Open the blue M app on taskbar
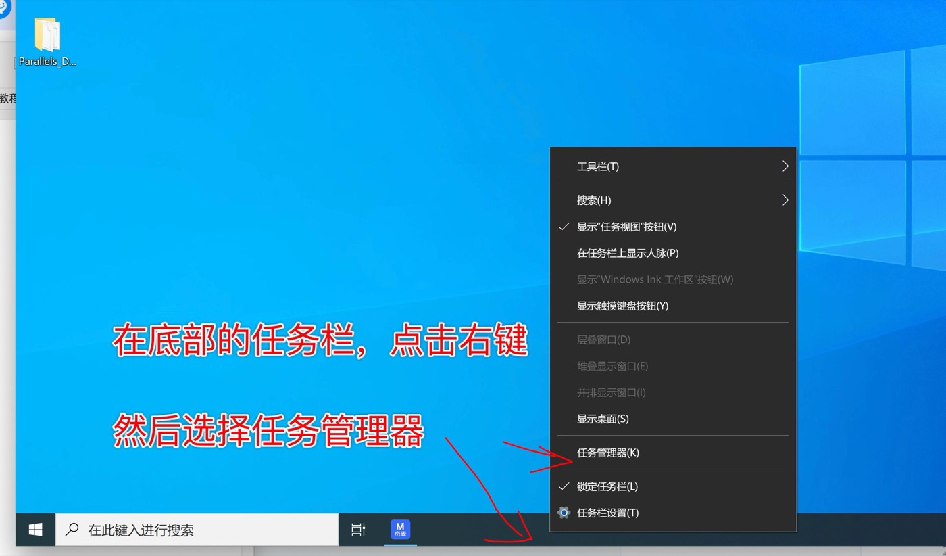The width and height of the screenshot is (946, 556). 400,530
